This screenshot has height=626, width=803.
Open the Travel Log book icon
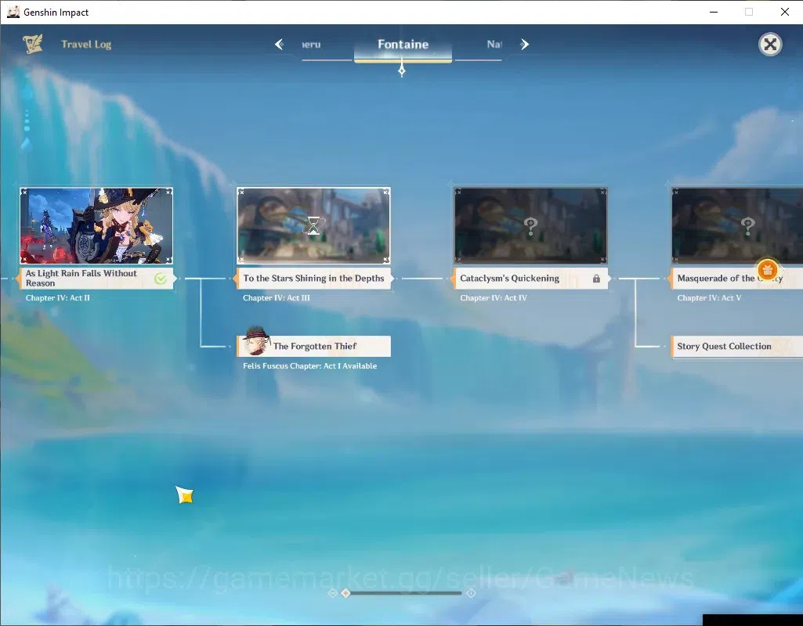(33, 44)
